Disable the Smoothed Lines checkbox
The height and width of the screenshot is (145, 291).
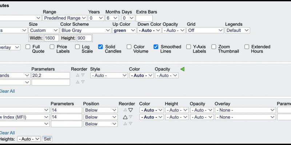pos(156,47)
